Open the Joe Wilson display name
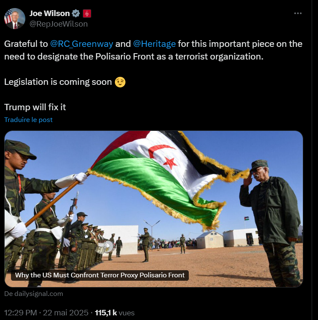 (x=49, y=14)
